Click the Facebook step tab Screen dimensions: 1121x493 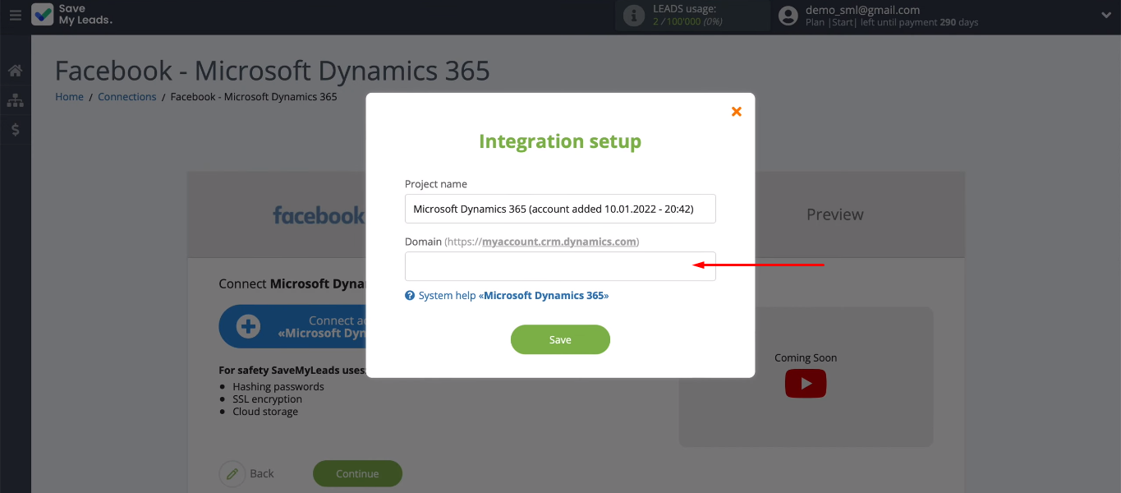[x=319, y=215]
